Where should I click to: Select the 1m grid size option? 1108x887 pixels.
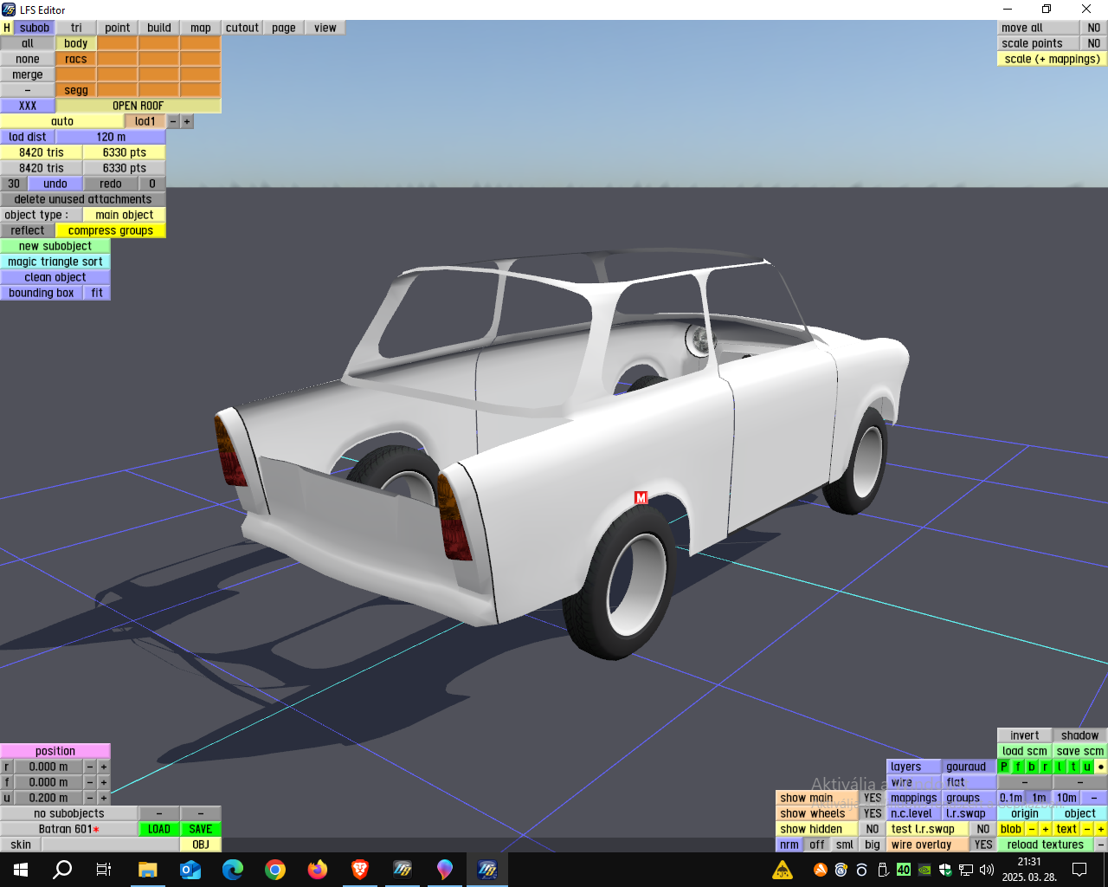(x=1039, y=798)
